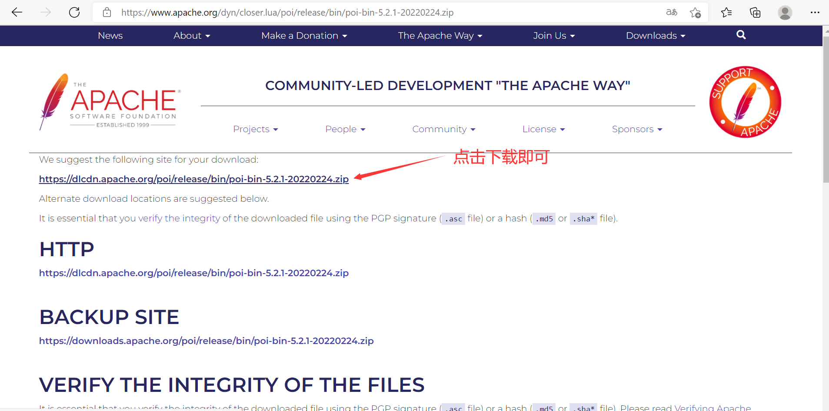Click the Support Apache badge

click(745, 102)
